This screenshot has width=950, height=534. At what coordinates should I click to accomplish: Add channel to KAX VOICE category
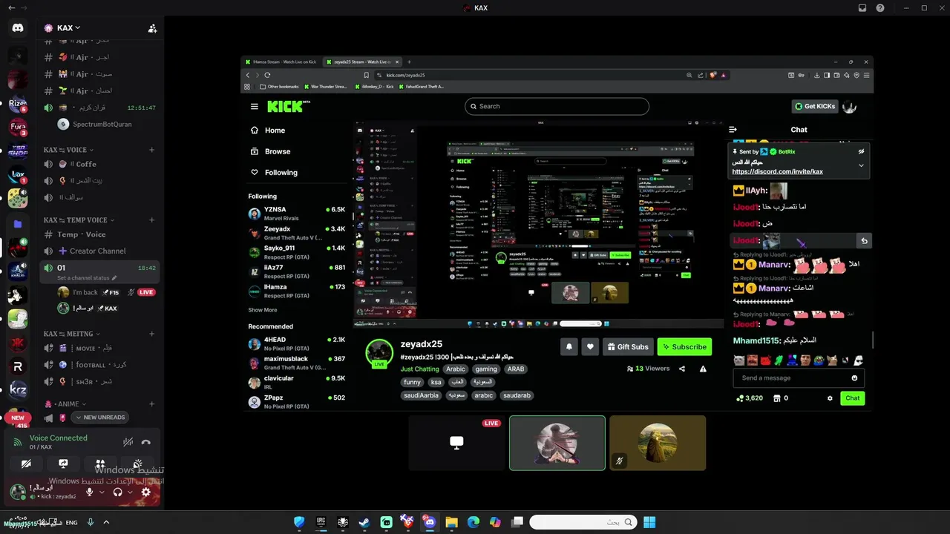click(151, 150)
